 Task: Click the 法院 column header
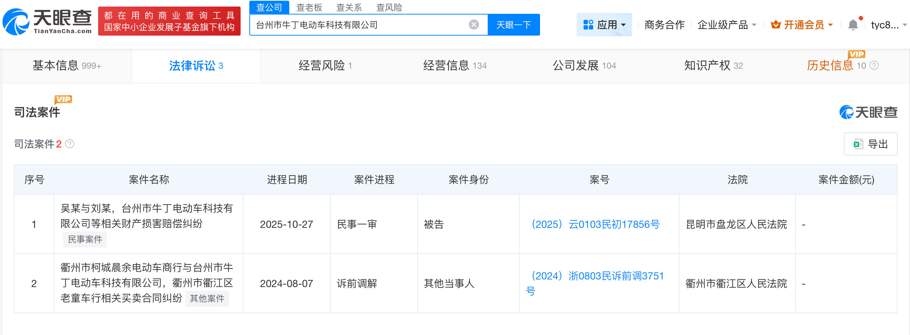[x=738, y=179]
